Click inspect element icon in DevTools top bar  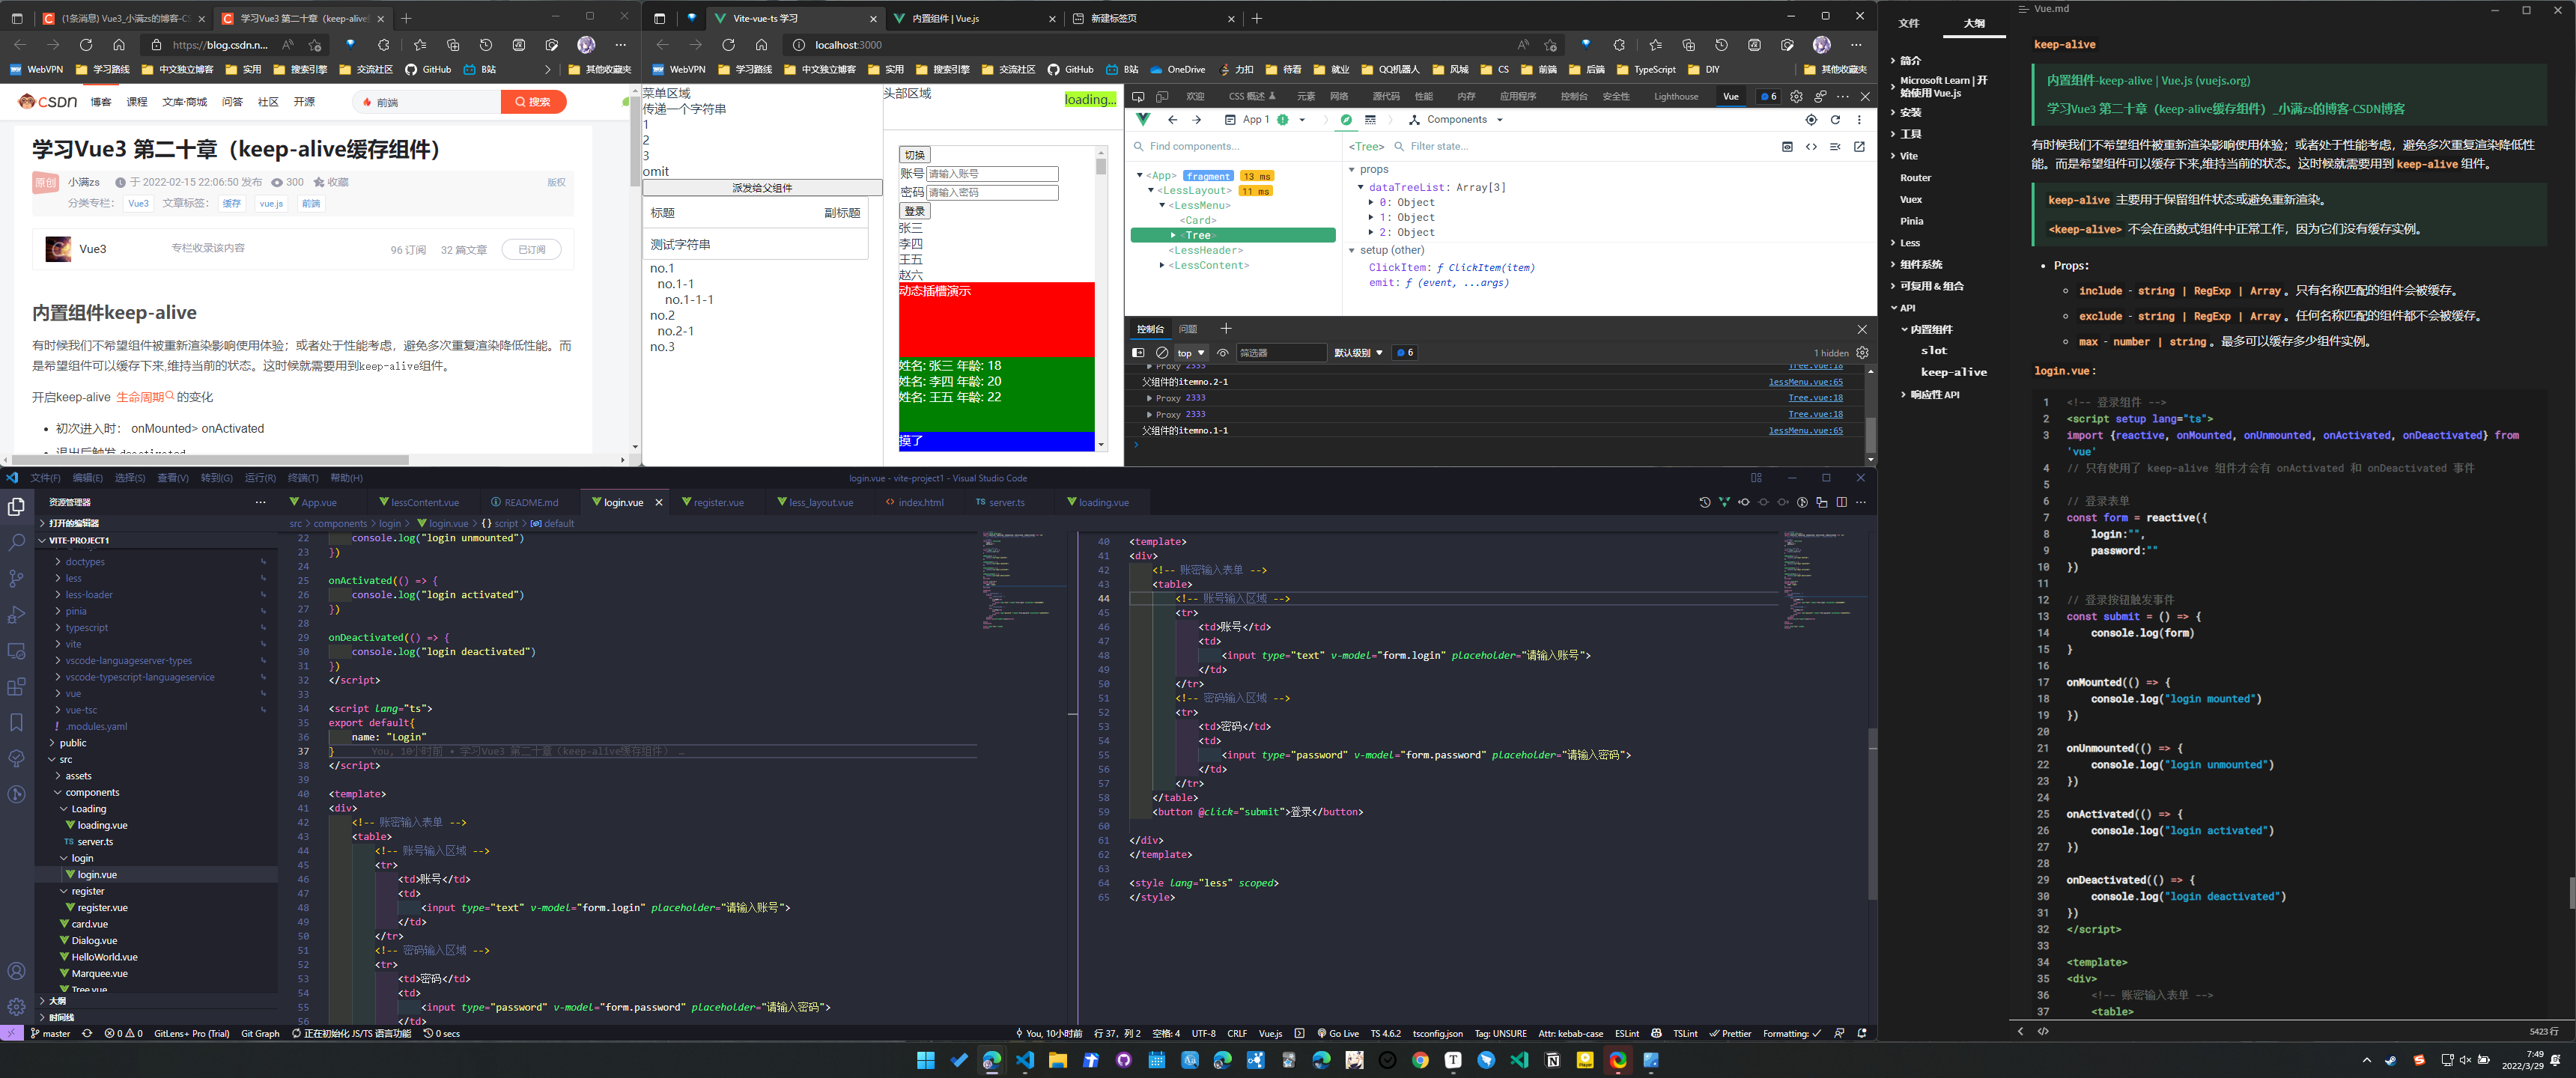tap(1138, 96)
